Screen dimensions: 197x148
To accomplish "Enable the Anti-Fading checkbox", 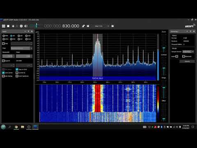I will pos(3,76).
